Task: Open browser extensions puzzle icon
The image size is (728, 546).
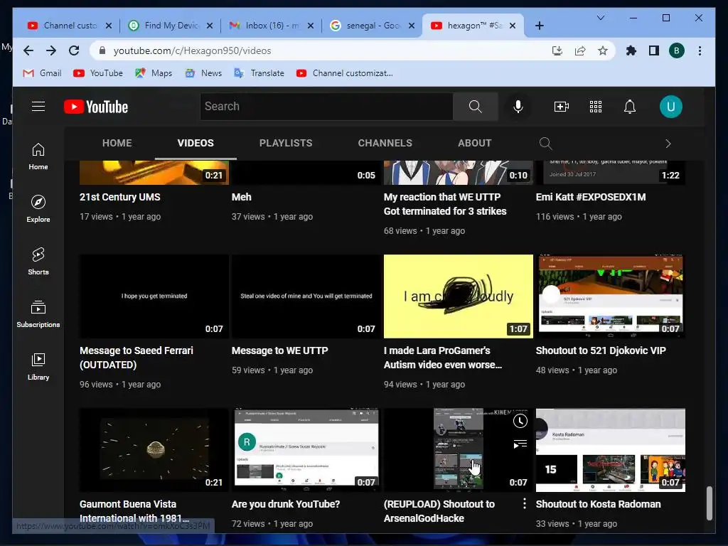Action: [x=631, y=50]
